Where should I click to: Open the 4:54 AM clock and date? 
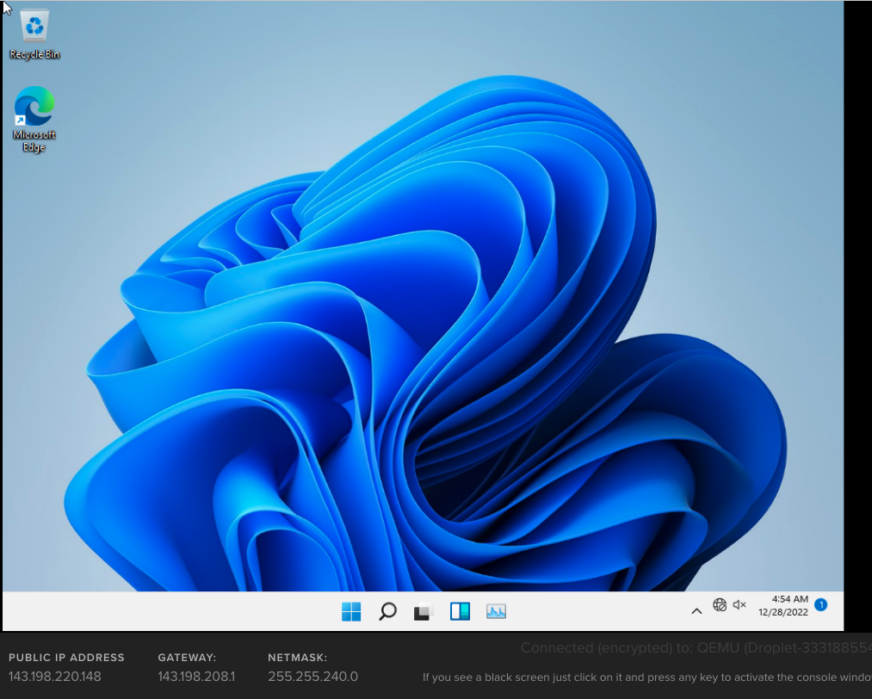[783, 605]
